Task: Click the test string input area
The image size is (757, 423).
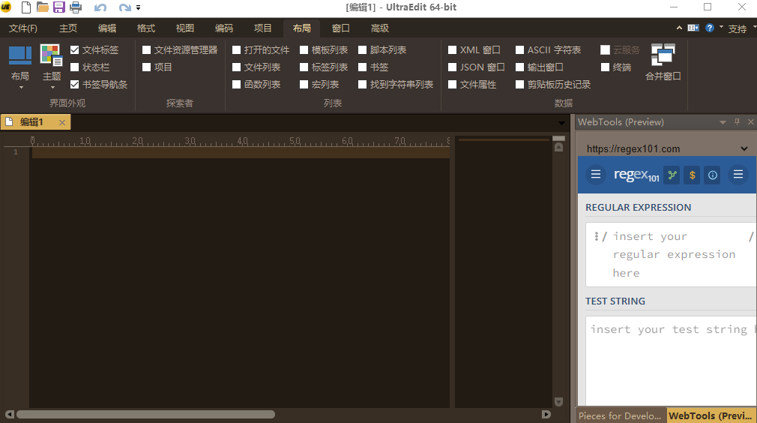Action: pos(671,360)
